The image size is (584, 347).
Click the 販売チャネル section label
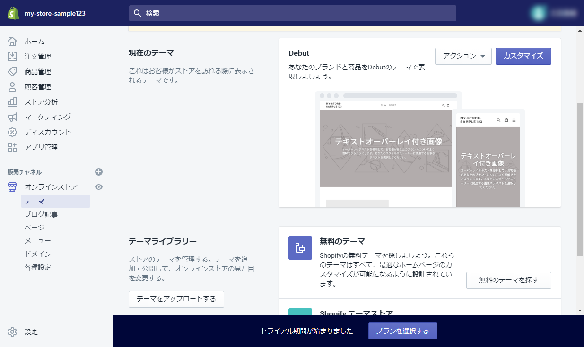click(x=25, y=172)
